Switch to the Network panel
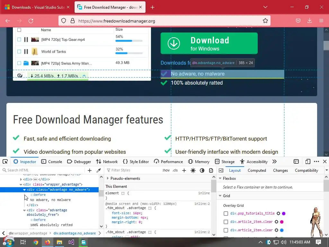 coord(107,161)
